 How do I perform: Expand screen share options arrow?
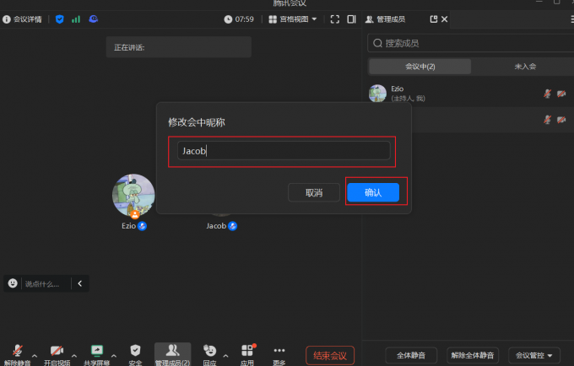pos(114,355)
